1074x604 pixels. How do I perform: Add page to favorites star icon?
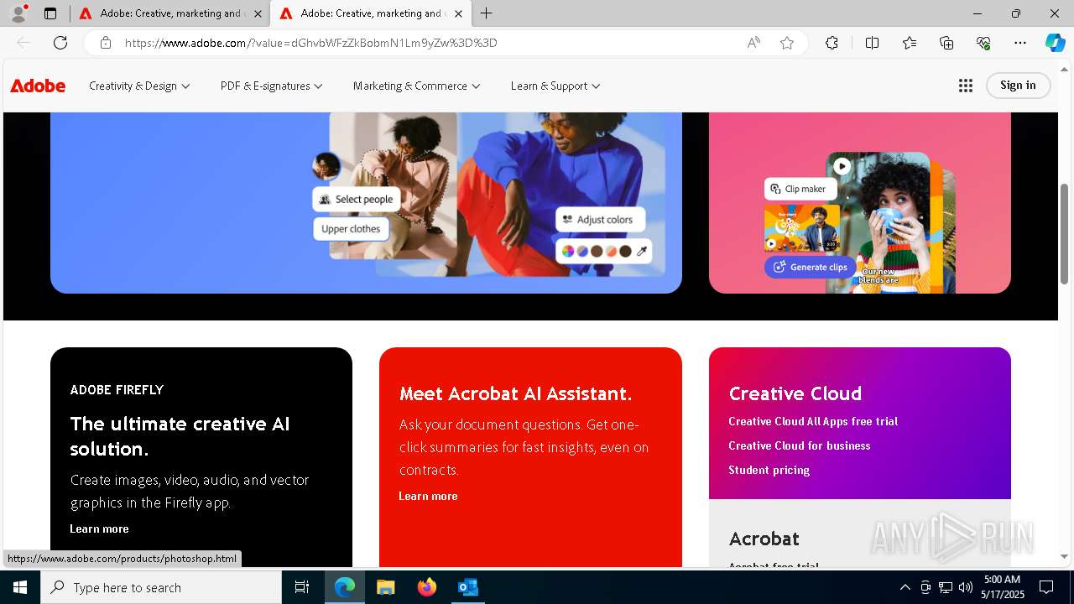787,43
